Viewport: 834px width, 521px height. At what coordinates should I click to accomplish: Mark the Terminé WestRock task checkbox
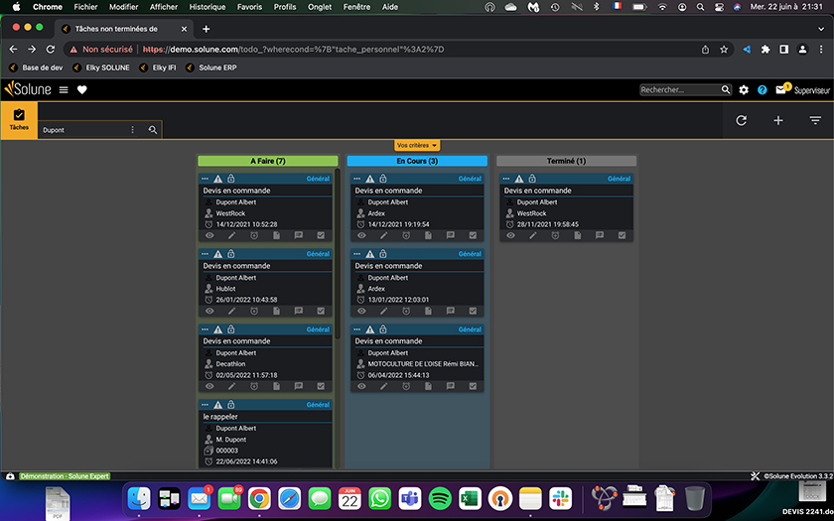622,235
